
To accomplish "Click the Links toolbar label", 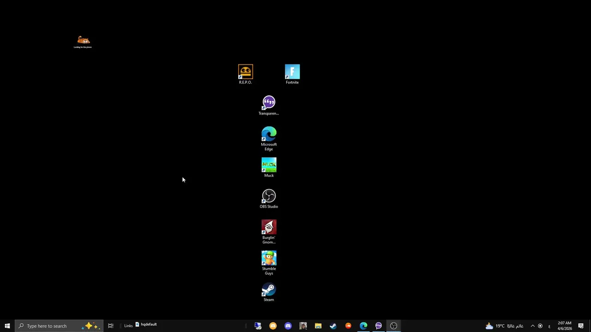I will click(128, 326).
